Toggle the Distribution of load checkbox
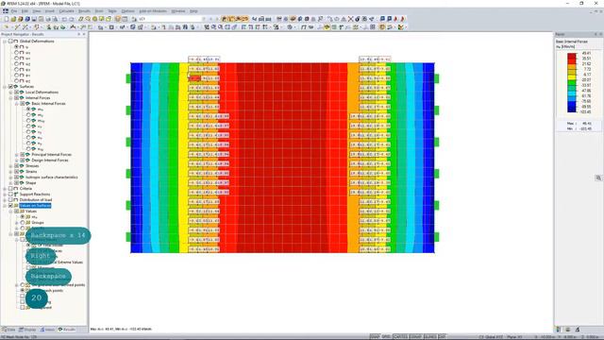The width and height of the screenshot is (604, 340). [x=10, y=199]
